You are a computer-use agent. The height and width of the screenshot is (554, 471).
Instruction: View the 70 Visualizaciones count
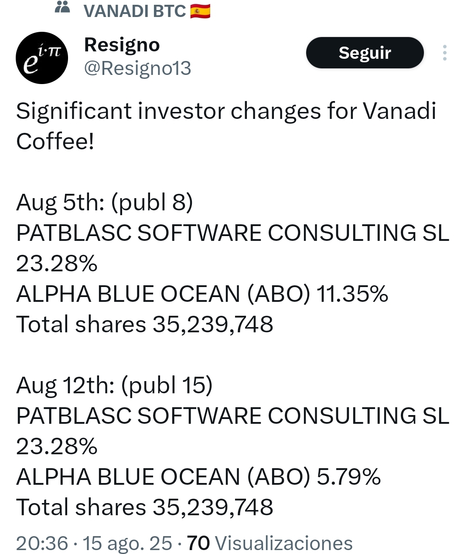click(270, 543)
